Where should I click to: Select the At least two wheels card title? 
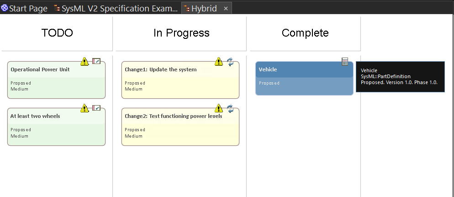point(35,116)
